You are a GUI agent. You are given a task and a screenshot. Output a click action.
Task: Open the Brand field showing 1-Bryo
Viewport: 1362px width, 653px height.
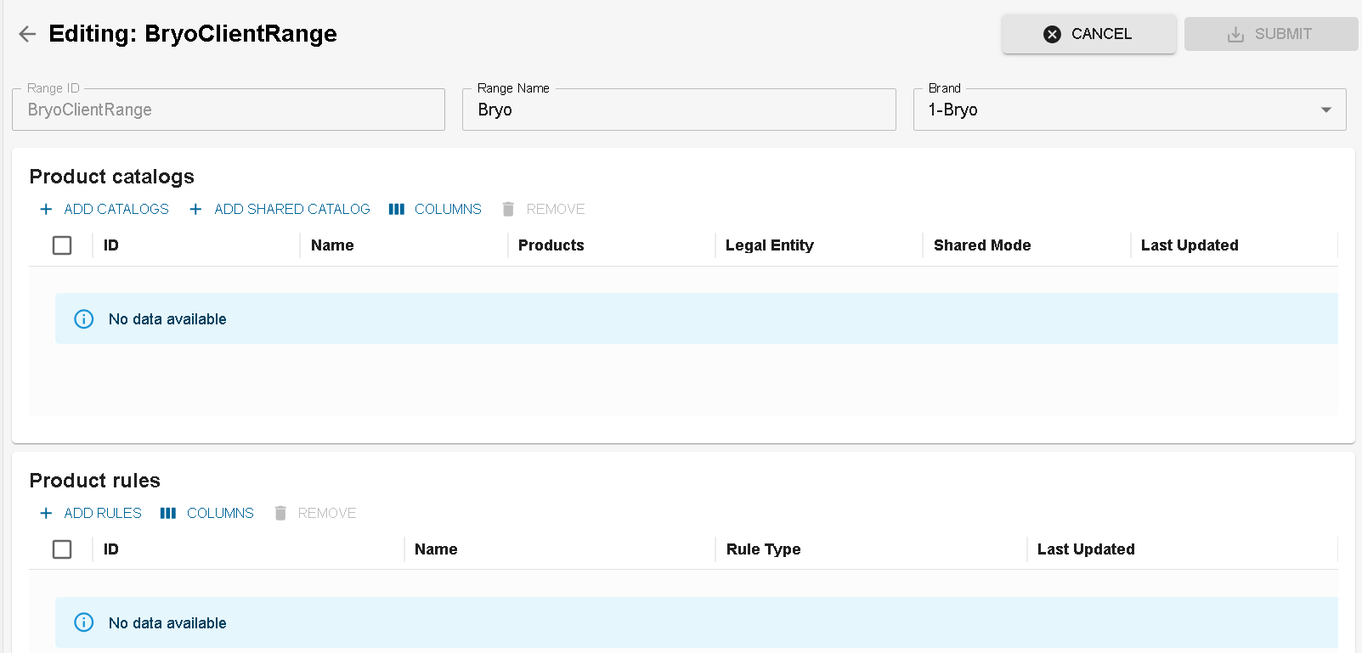(1105, 110)
